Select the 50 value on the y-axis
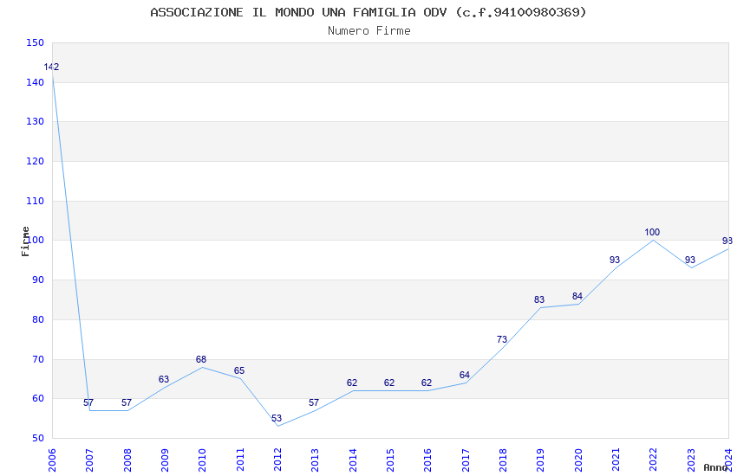 (37, 438)
